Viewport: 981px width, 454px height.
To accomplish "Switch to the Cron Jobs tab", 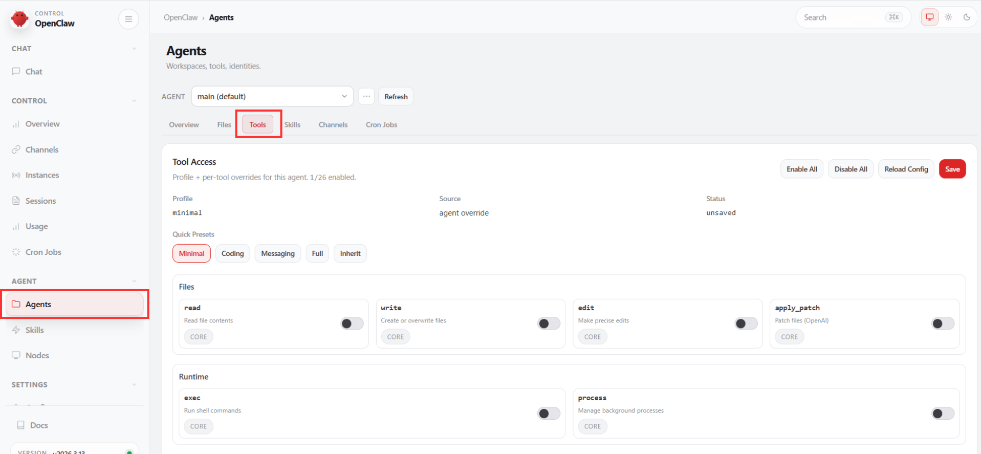I will 381,125.
